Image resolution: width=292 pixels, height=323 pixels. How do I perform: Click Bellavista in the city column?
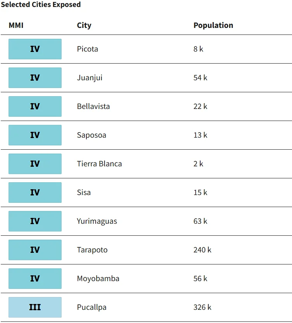(93, 106)
